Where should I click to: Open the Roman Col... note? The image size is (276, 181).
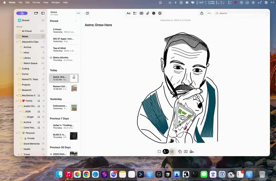pos(64,88)
